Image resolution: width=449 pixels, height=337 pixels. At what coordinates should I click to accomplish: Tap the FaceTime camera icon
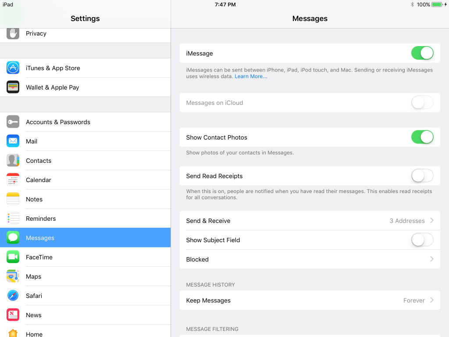13,257
